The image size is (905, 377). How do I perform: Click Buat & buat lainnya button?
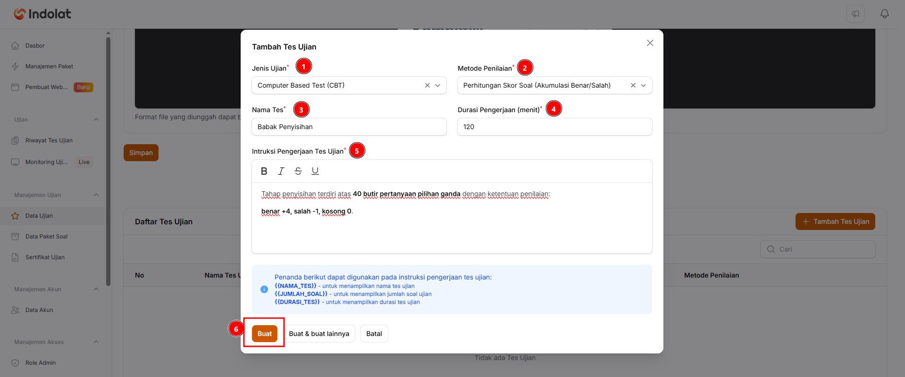coord(319,334)
